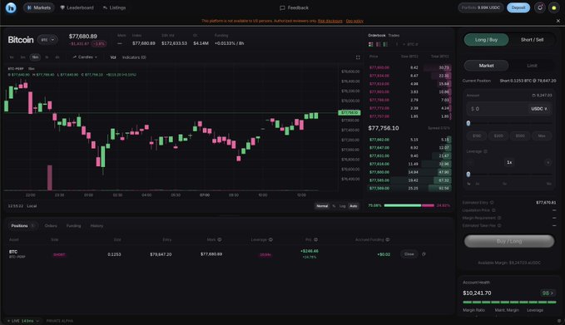Open the Leaderboard page
Viewport: 565px width, 325px height.
point(77,7)
